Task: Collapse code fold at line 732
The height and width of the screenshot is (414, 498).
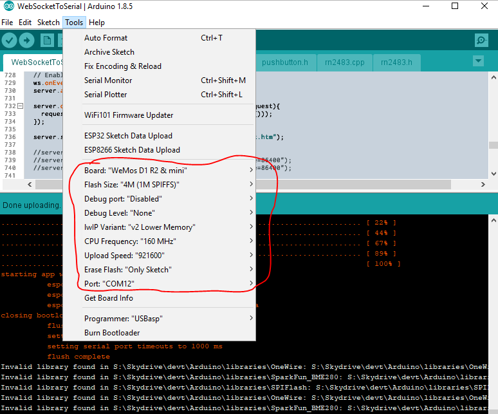Action: pyautogui.click(x=21, y=106)
